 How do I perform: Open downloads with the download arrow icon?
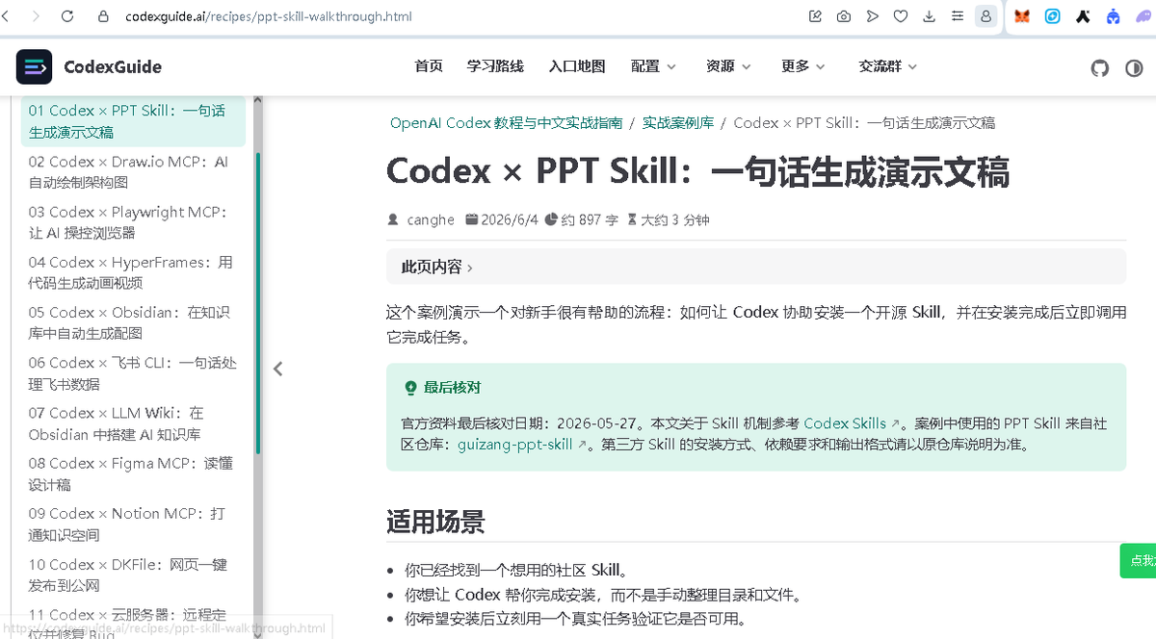[929, 16]
